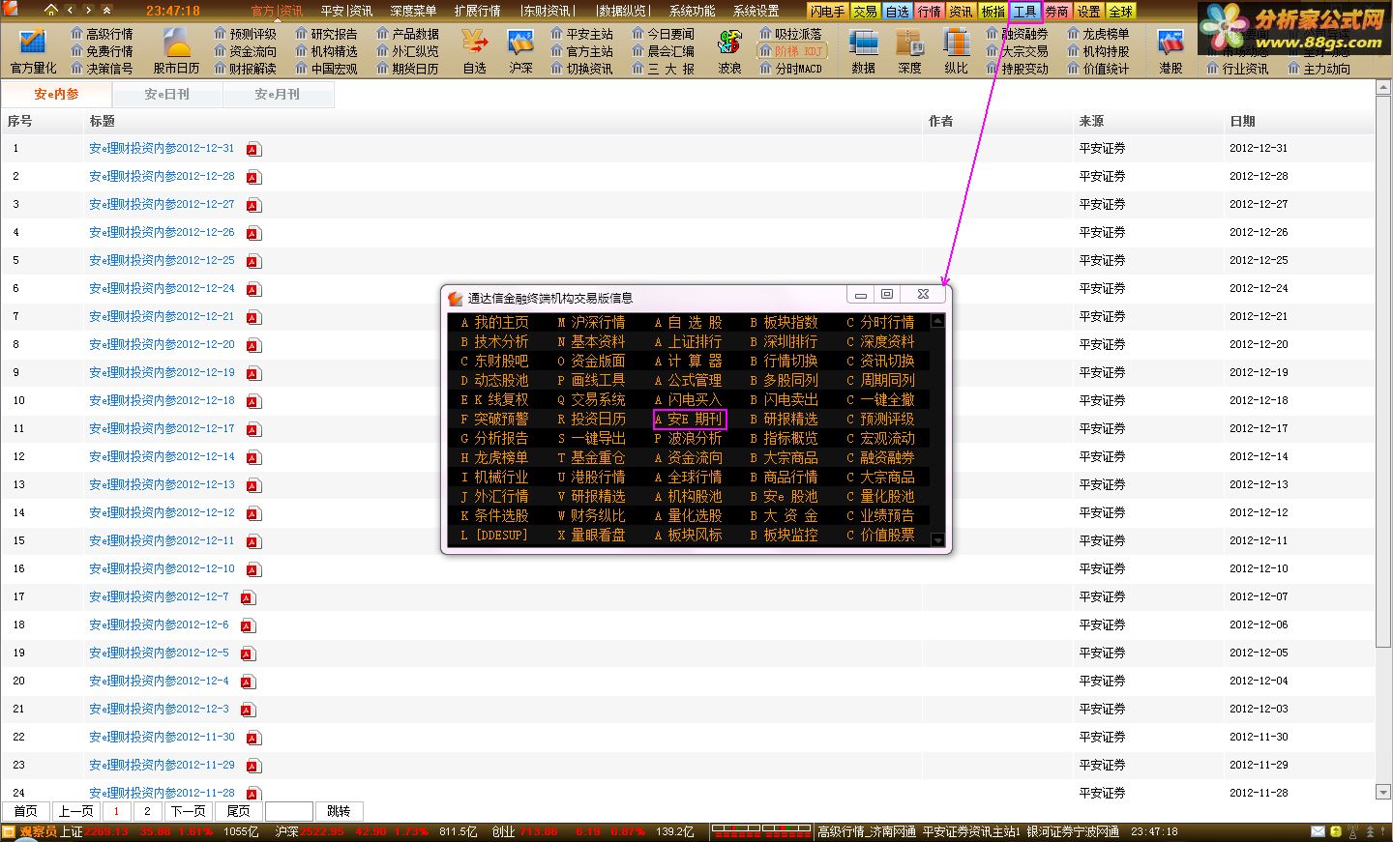
Task: Open 分时MACD toolbar item
Action: [790, 69]
